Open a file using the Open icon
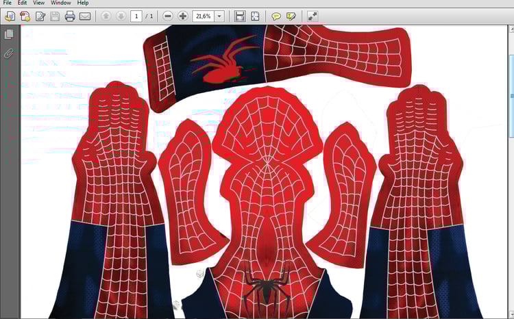This screenshot has height=319, width=514. (10, 16)
